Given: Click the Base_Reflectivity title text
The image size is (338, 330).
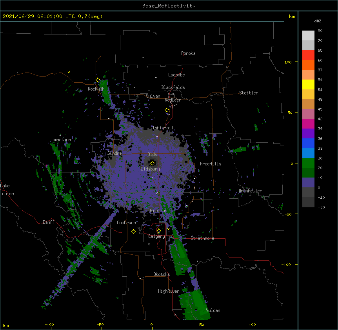Looking at the screenshot, I should [x=169, y=6].
